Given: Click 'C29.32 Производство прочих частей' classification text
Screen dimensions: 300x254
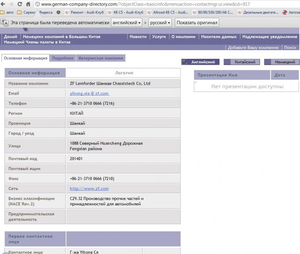Looking at the screenshot, I should tap(107, 198).
